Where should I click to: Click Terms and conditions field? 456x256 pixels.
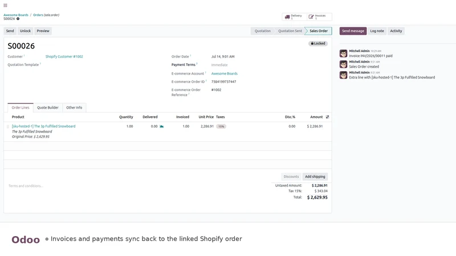pyautogui.click(x=26, y=186)
